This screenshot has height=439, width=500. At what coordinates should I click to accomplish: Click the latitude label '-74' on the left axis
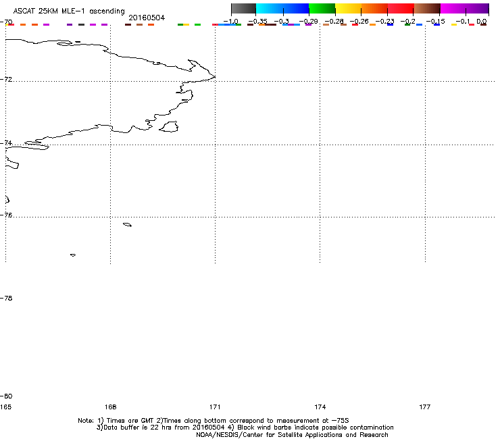tap(6, 143)
